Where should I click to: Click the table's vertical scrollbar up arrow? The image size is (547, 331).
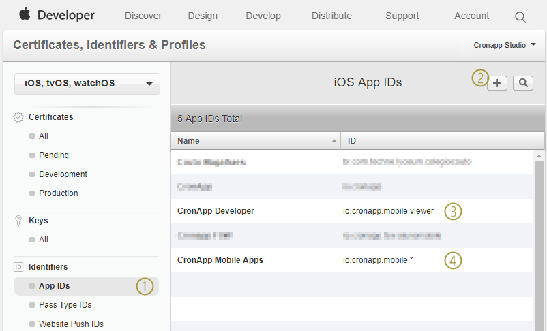pyautogui.click(x=539, y=156)
